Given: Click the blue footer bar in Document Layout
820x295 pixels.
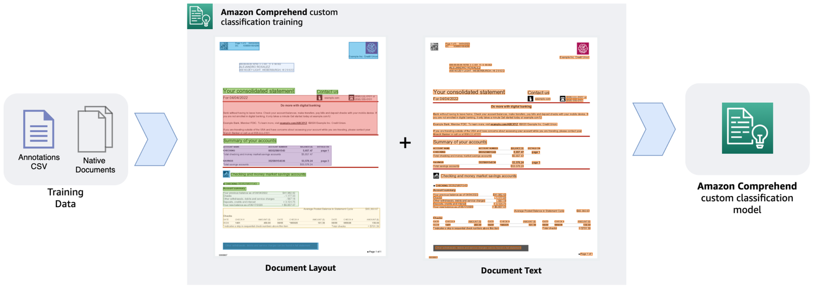Looking at the screenshot, I should (x=270, y=246).
